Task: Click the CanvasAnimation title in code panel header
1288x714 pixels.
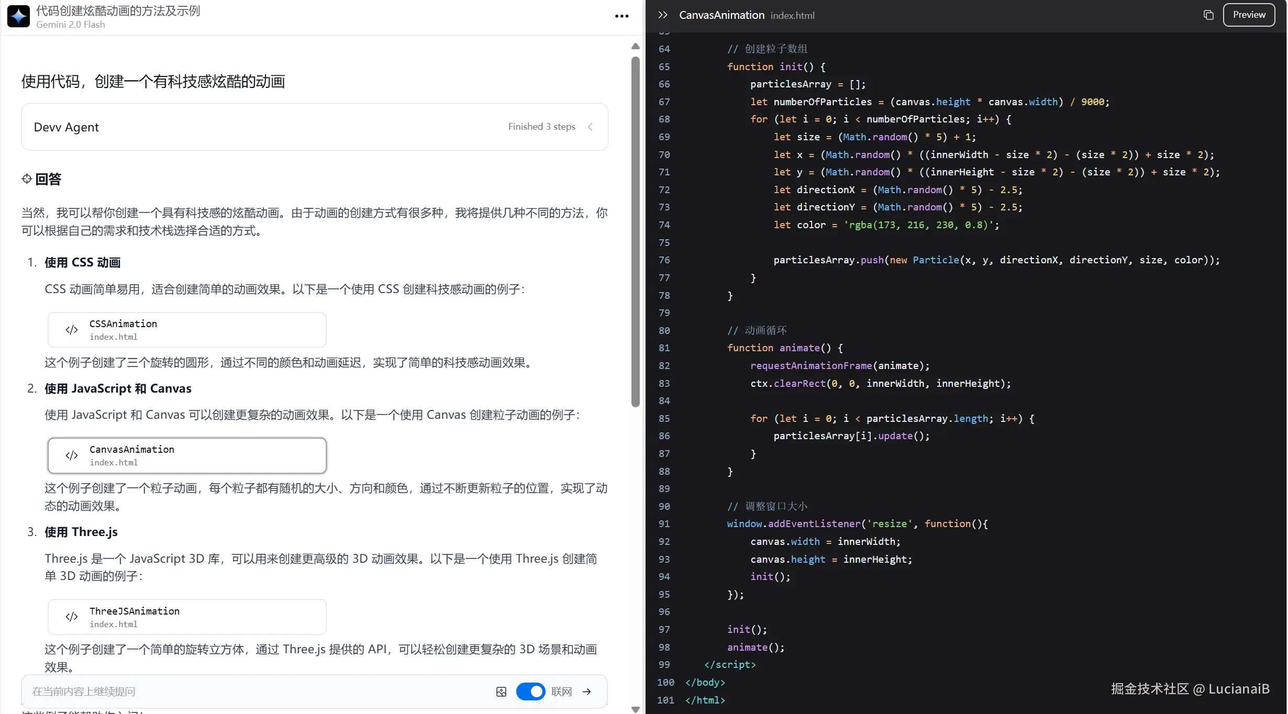Action: 721,15
